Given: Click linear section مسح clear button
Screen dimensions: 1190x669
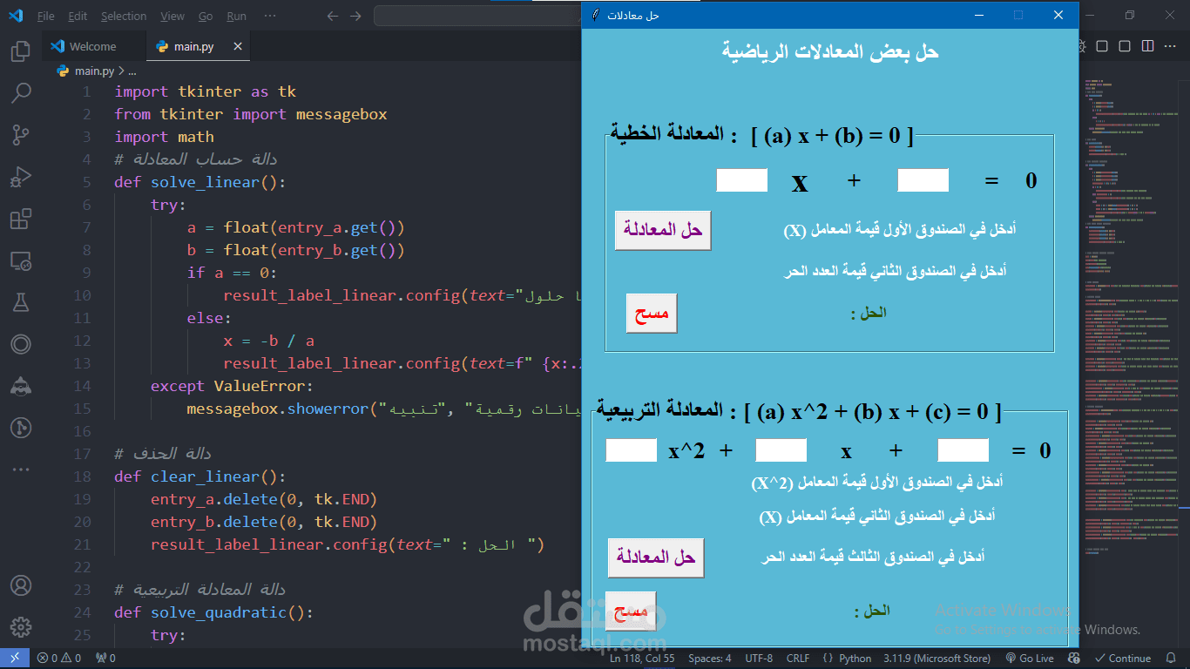Looking at the screenshot, I should pos(652,314).
